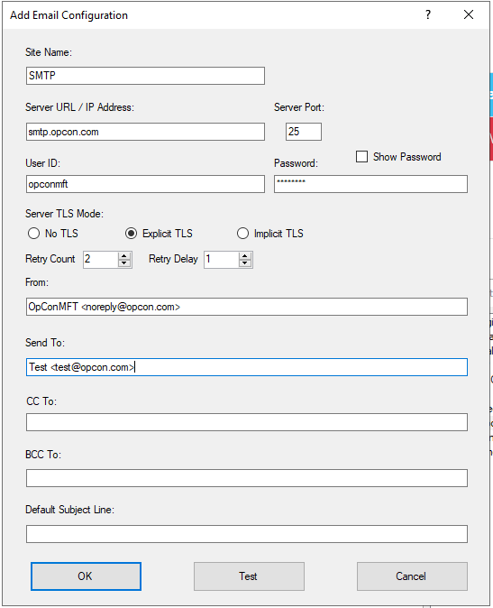Focus the Server Port field
The width and height of the screenshot is (493, 608).
(x=303, y=132)
